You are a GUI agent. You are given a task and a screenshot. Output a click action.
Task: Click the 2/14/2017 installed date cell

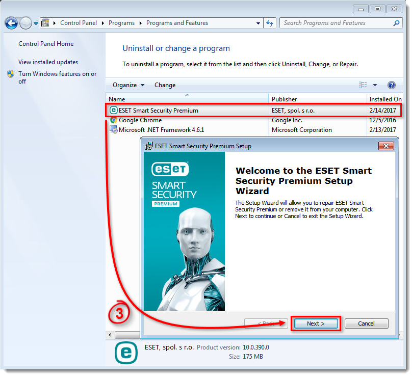coord(382,110)
